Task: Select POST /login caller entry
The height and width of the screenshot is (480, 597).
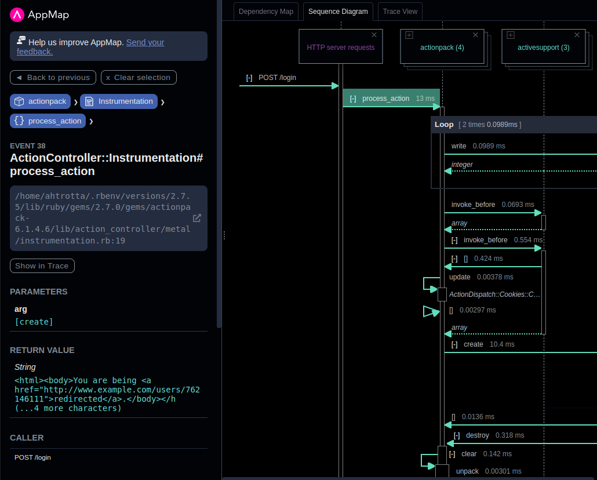Action: (x=33, y=457)
